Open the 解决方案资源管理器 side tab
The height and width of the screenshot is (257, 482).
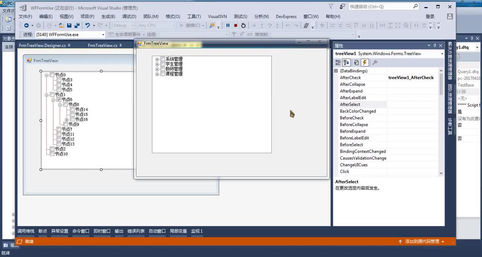[x=450, y=61]
